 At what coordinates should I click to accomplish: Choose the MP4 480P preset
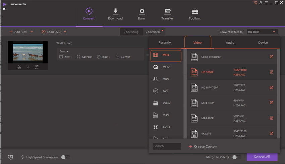click(232, 118)
